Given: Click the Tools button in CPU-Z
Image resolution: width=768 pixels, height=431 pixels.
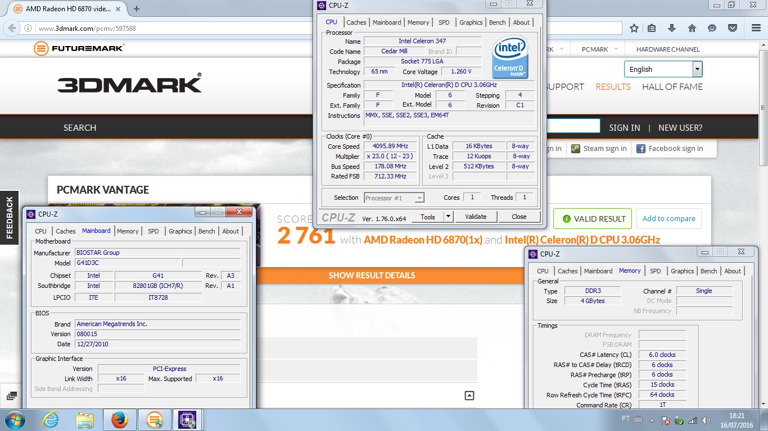Looking at the screenshot, I should pos(428,217).
